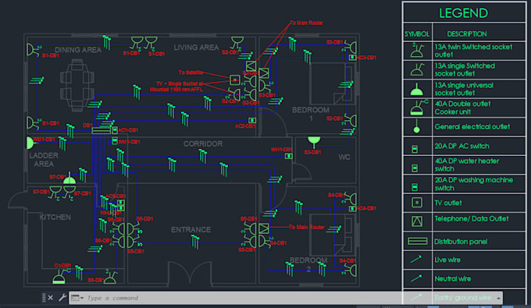The height and width of the screenshot is (308, 531).
Task: Select the CORRIDOR room label
Action: click(x=203, y=143)
